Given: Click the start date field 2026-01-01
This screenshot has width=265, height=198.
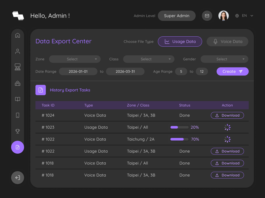Looking at the screenshot, I should point(78,71).
